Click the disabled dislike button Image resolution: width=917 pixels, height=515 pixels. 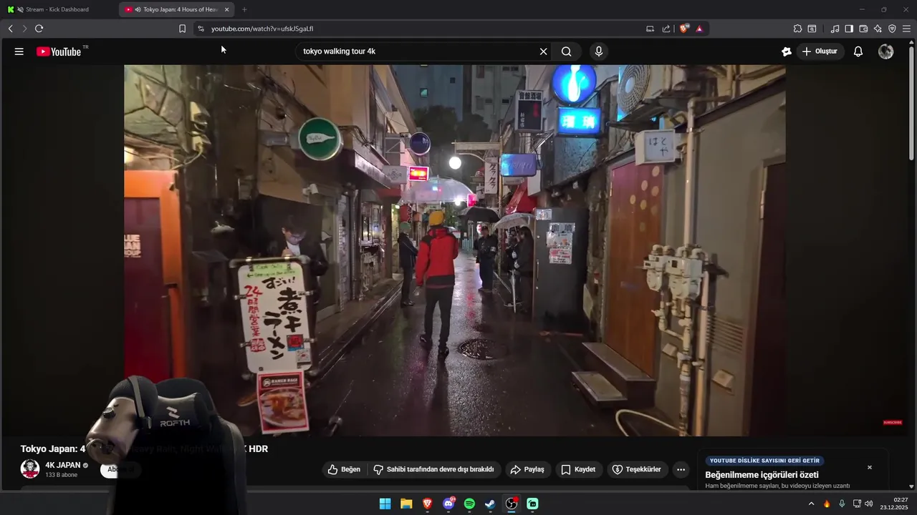(x=434, y=469)
